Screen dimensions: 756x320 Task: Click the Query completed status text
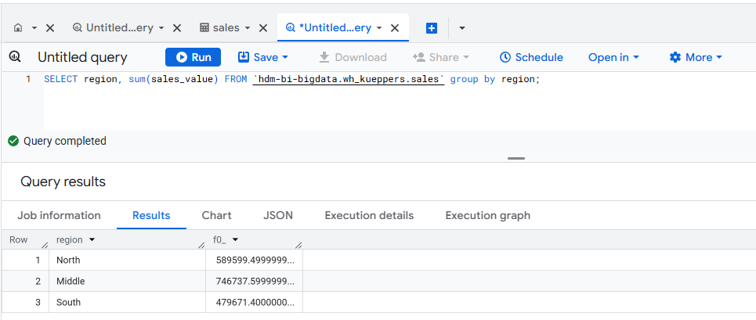[64, 141]
